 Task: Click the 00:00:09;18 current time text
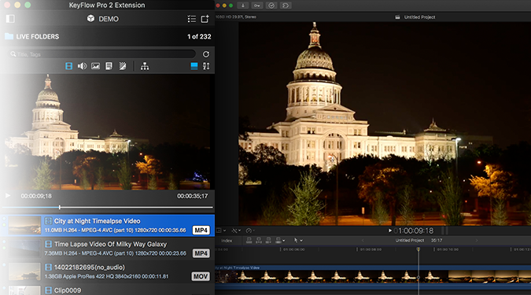pos(36,196)
